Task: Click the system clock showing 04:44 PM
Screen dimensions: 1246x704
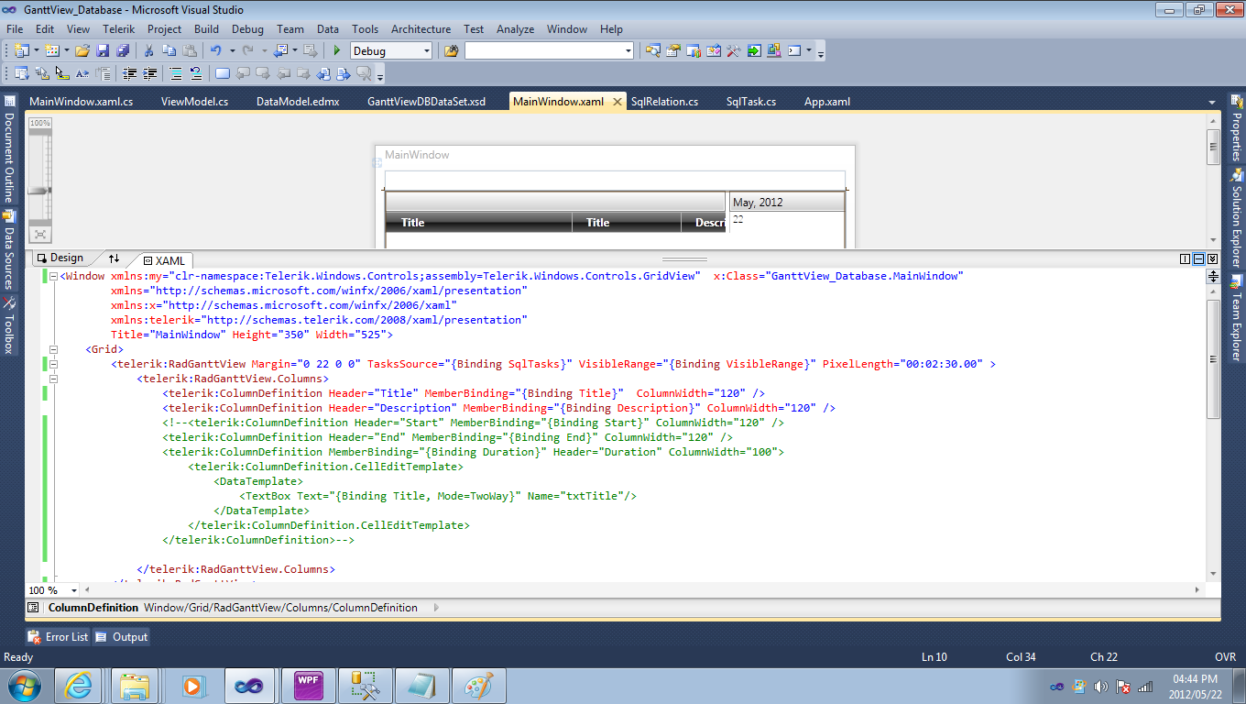Action: point(1196,679)
